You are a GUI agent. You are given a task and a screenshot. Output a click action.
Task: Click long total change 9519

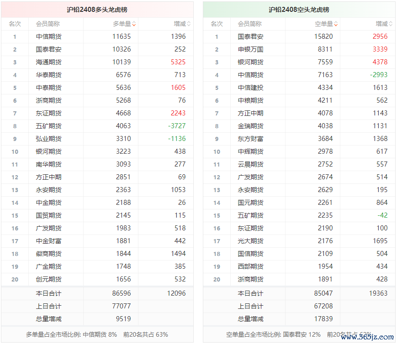pos(123,319)
